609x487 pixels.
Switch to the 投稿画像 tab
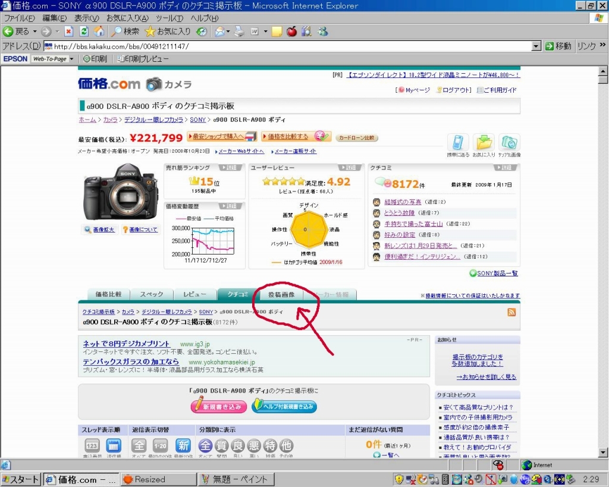point(281,294)
